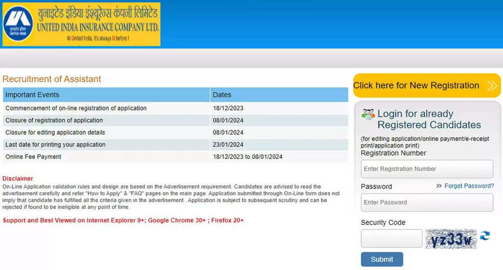Click 'Login for already Registered Candidates' heading

pos(429,119)
